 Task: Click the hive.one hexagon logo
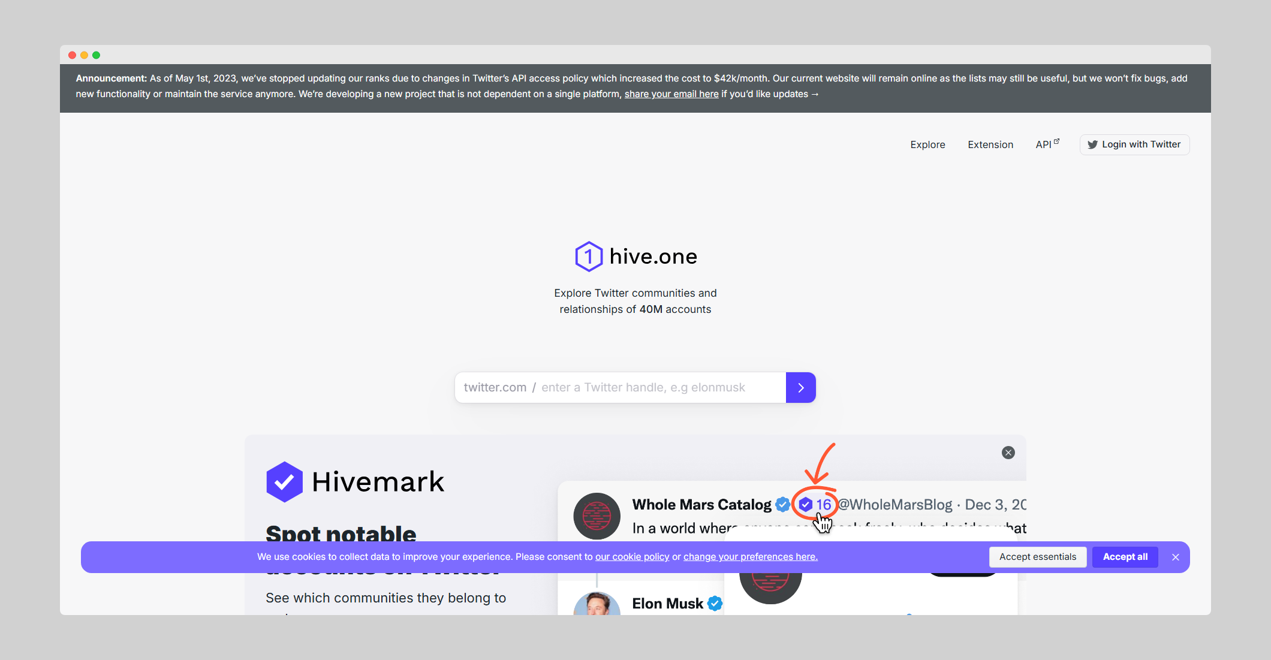[589, 257]
